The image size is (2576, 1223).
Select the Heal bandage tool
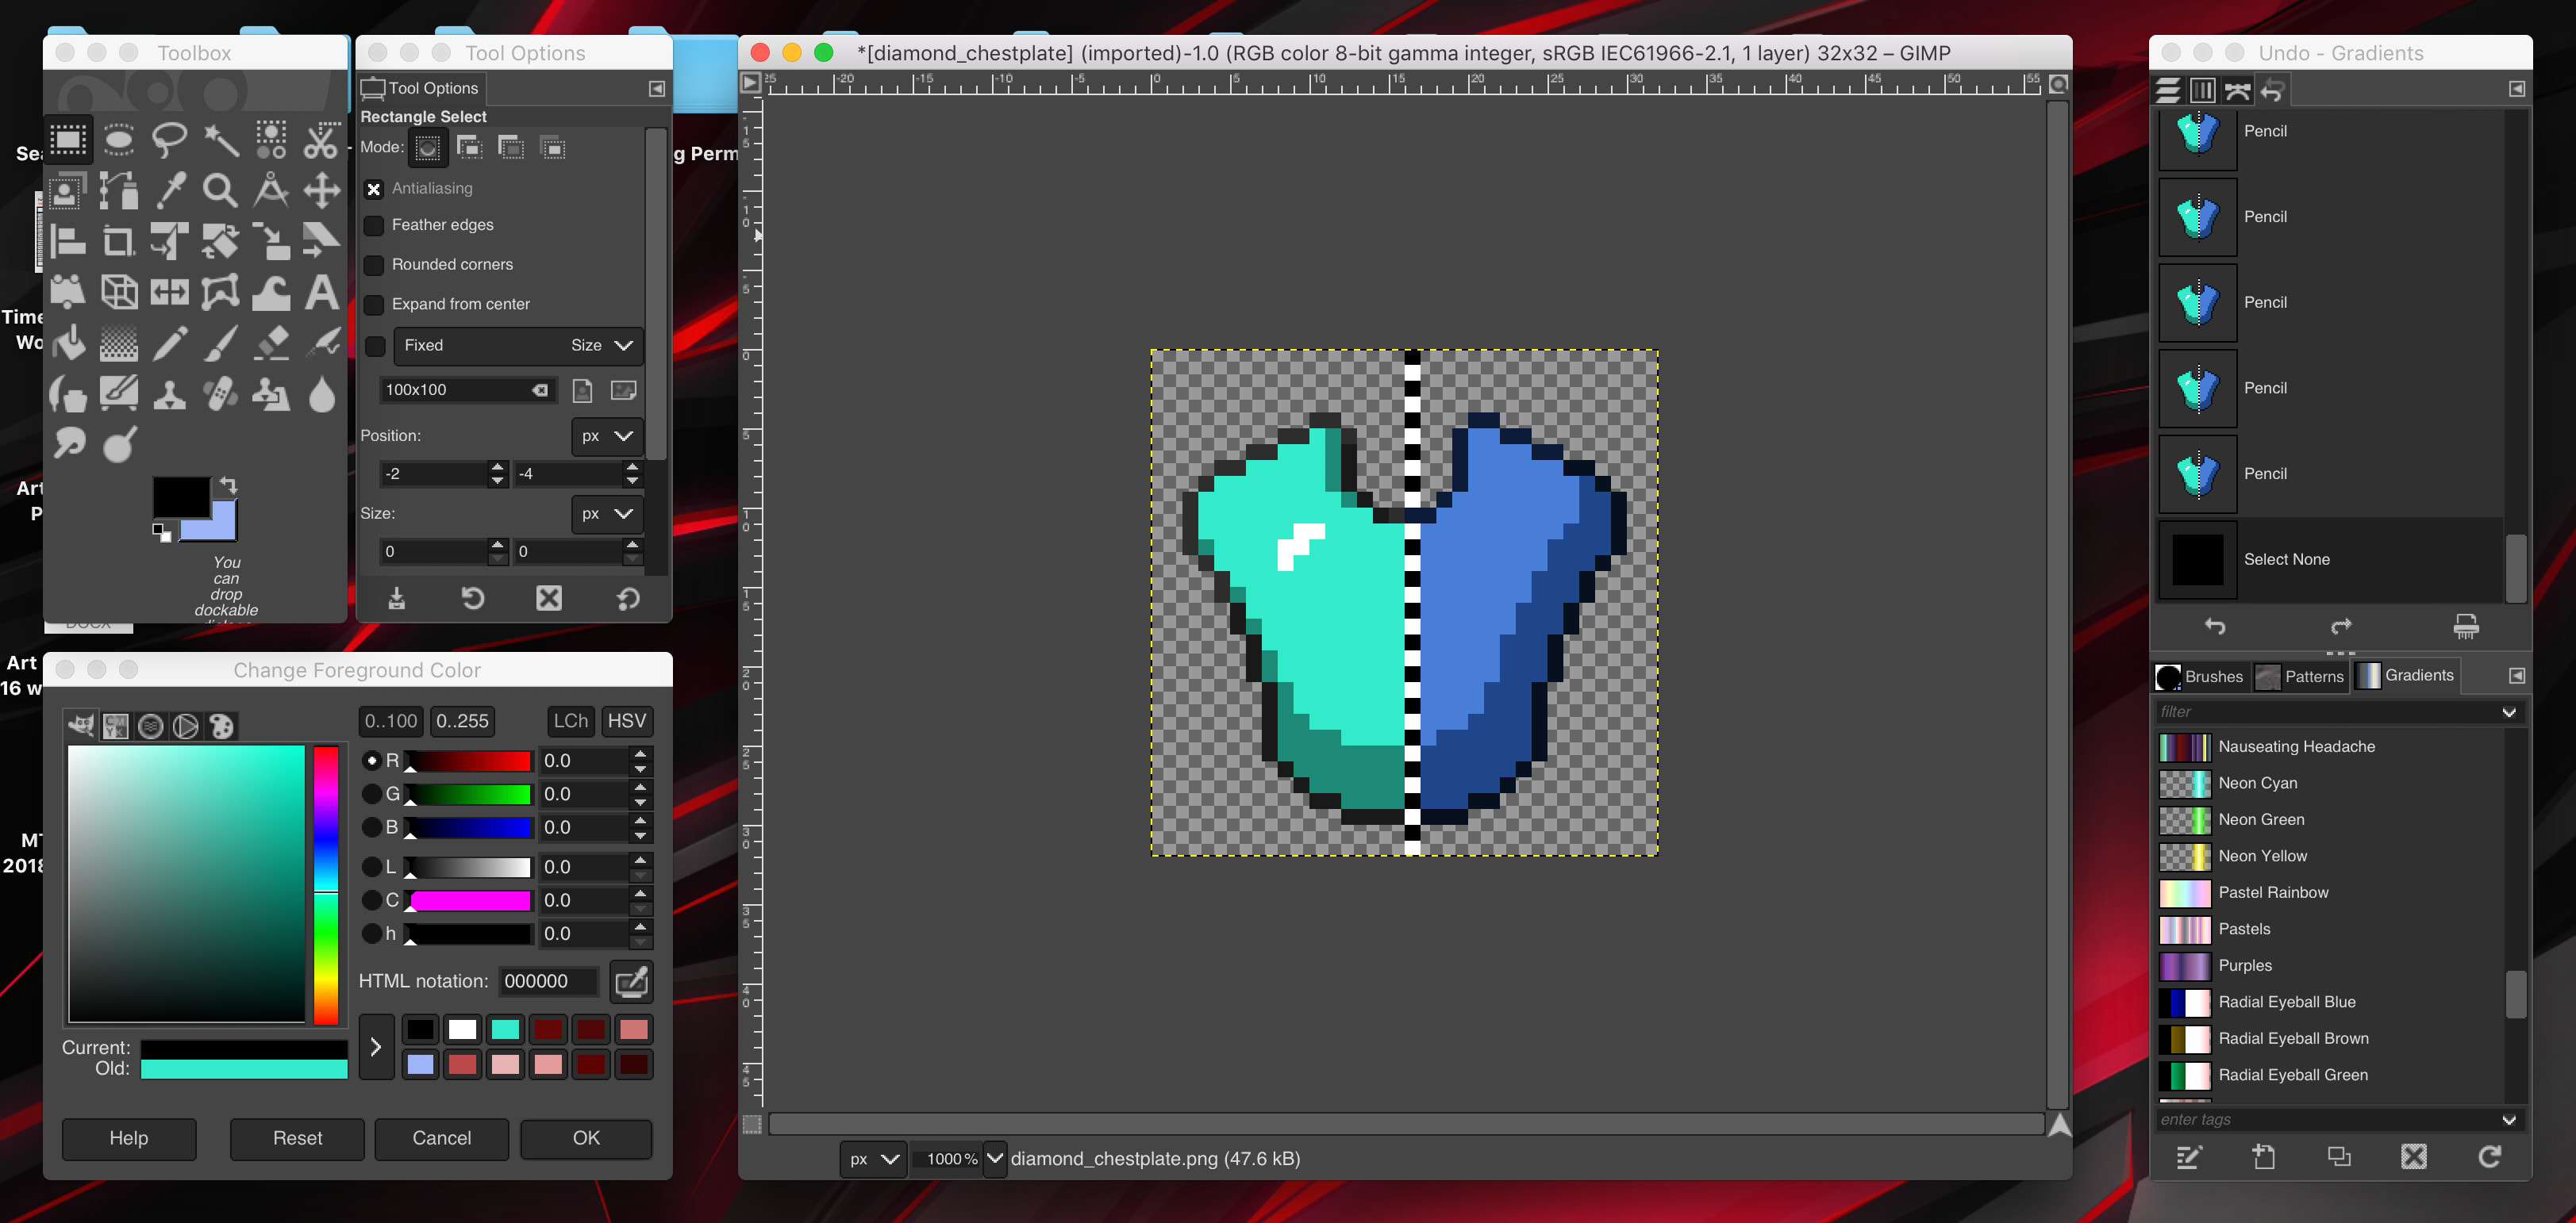[x=220, y=393]
